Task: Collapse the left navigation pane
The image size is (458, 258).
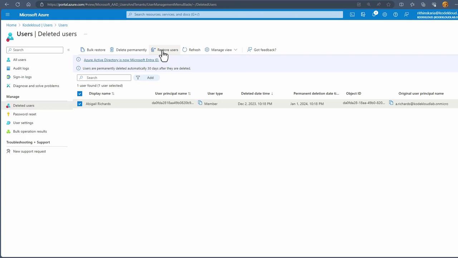Action: point(68,50)
